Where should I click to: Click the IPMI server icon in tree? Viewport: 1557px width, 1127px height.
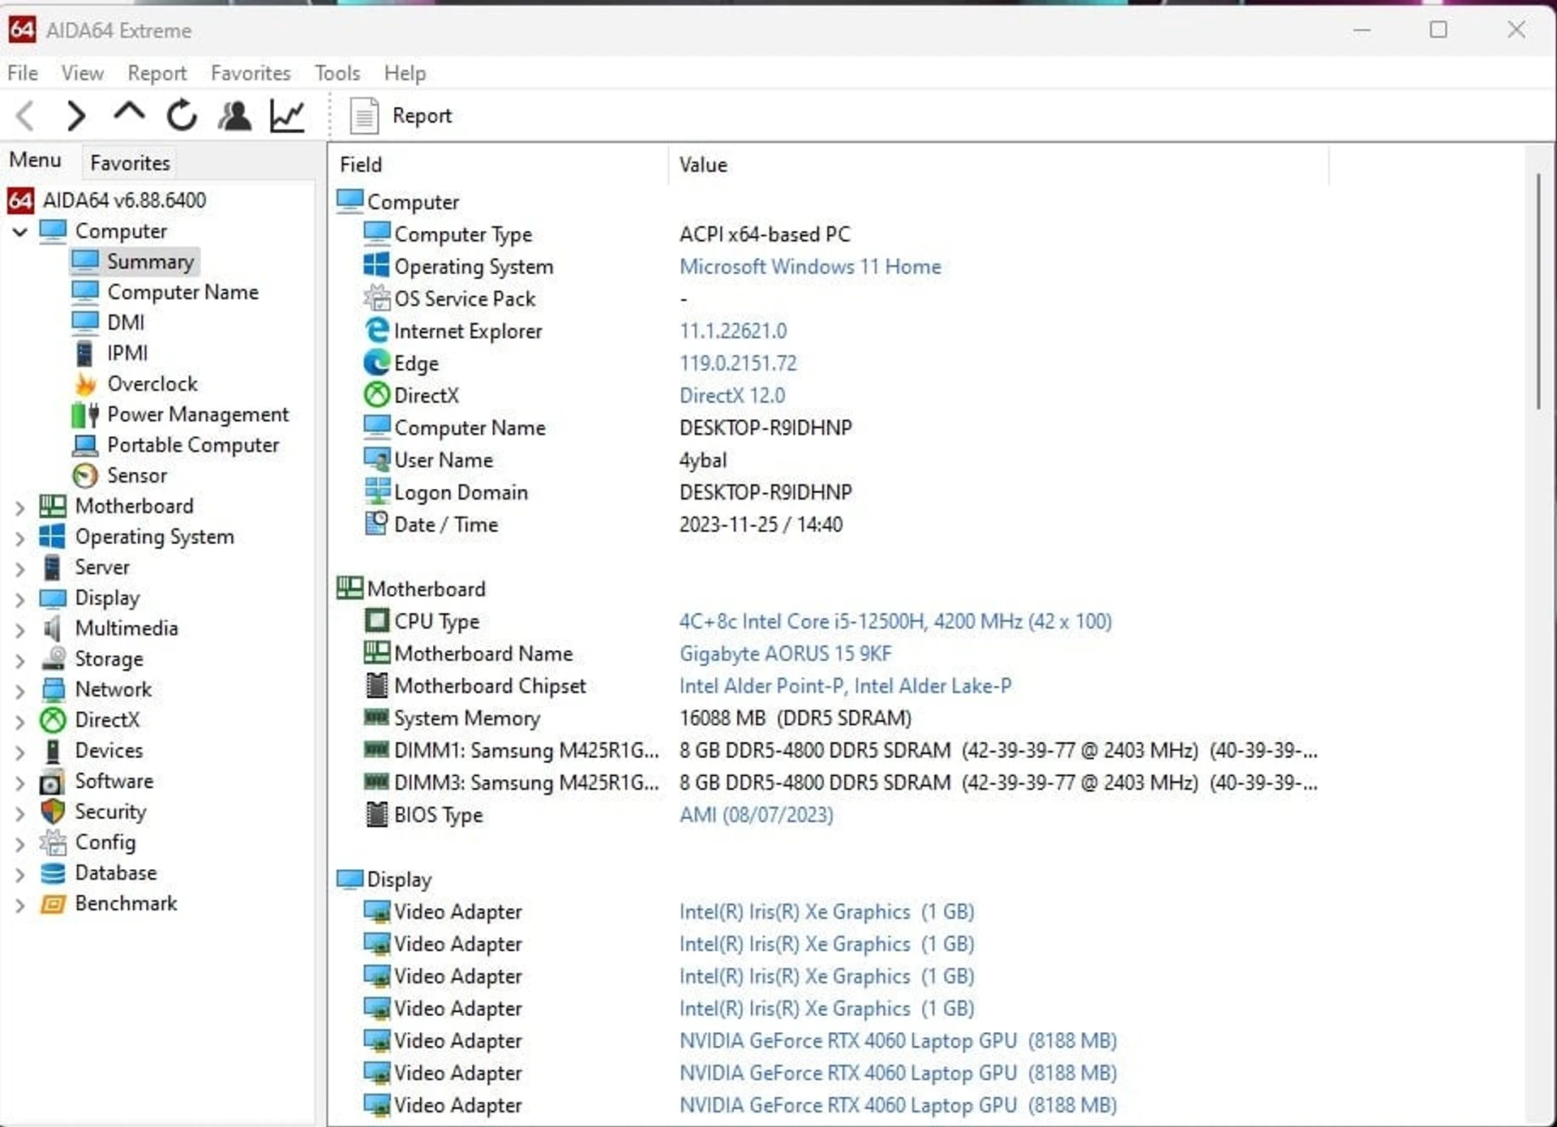pyautogui.click(x=84, y=354)
